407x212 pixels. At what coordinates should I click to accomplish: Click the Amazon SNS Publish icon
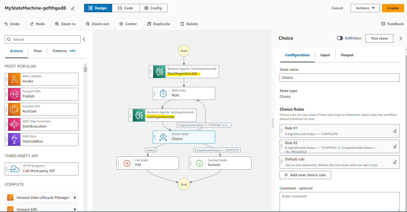point(14,94)
